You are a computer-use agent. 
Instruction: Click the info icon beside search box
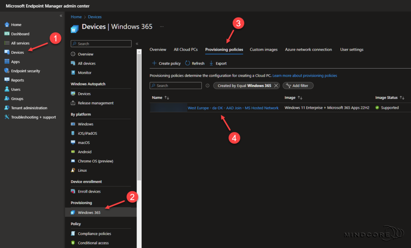[x=208, y=86]
